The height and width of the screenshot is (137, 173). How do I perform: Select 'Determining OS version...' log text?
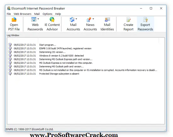[x=52, y=52]
